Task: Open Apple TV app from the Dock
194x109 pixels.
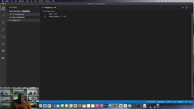Action: 106,106
